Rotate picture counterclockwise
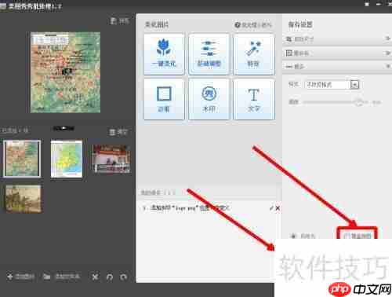The width and height of the screenshot is (392, 297). coord(110,277)
